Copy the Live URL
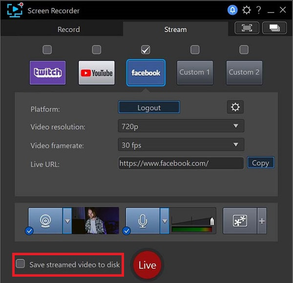The width and height of the screenshot is (293, 283). coord(261,163)
